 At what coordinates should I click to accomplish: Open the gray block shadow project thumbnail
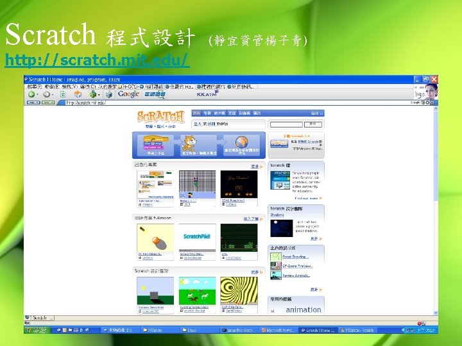coord(155,291)
